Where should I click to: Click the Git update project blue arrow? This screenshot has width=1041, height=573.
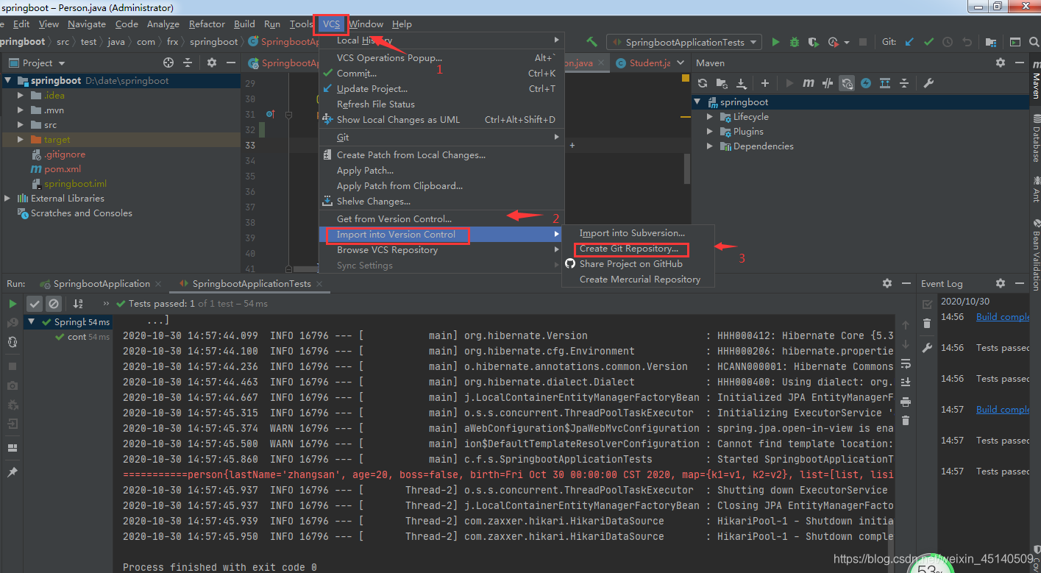pos(910,42)
